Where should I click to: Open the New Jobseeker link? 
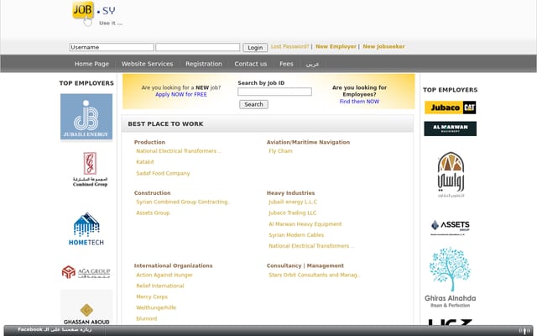(383, 47)
